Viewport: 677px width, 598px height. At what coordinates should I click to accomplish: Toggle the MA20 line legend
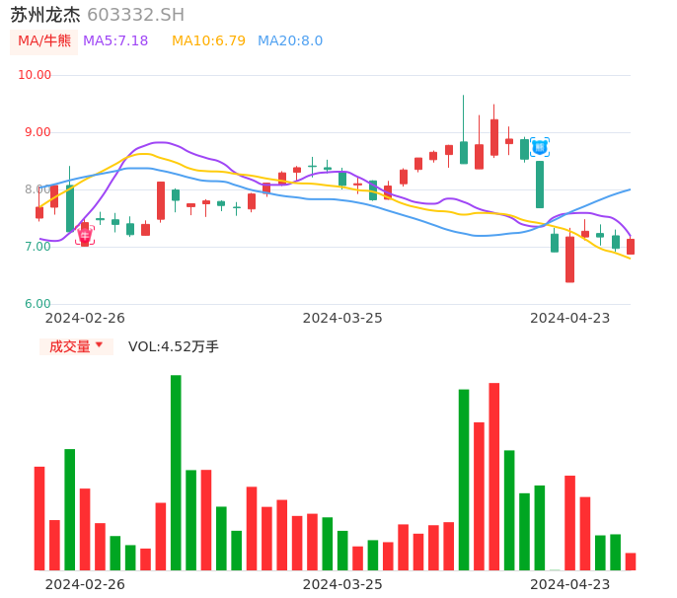point(290,41)
